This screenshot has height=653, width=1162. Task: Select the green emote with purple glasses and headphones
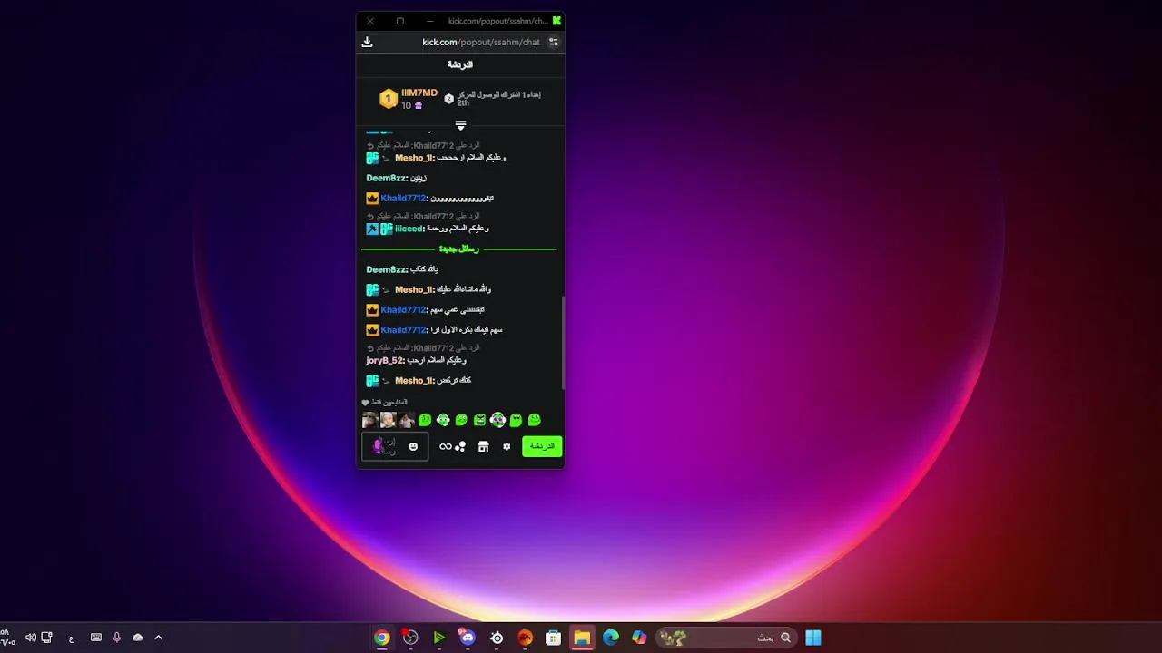pyautogui.click(x=497, y=420)
